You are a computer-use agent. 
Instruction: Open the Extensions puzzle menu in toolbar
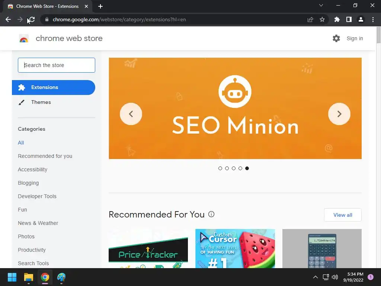point(337,19)
